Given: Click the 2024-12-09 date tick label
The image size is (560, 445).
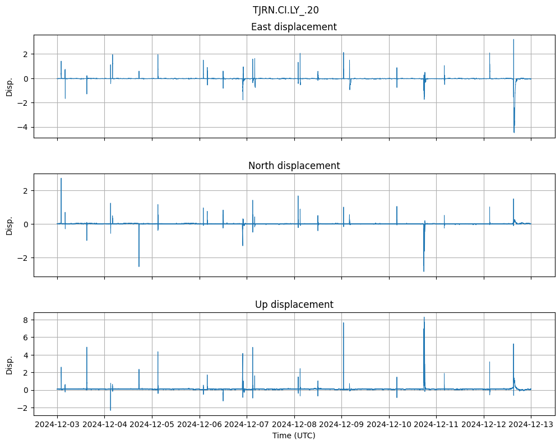Looking at the screenshot, I should click(341, 424).
